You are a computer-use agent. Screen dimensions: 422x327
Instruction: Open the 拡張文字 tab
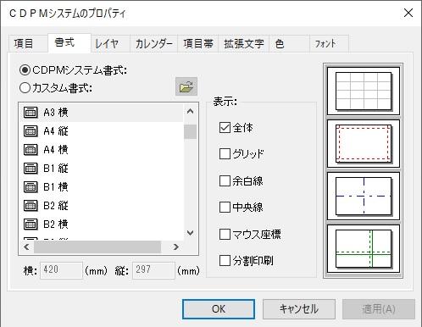pos(244,44)
